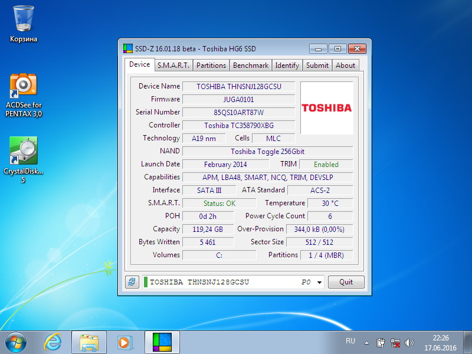
Task: Click the taskbar clock 22:26
Action: (441, 337)
